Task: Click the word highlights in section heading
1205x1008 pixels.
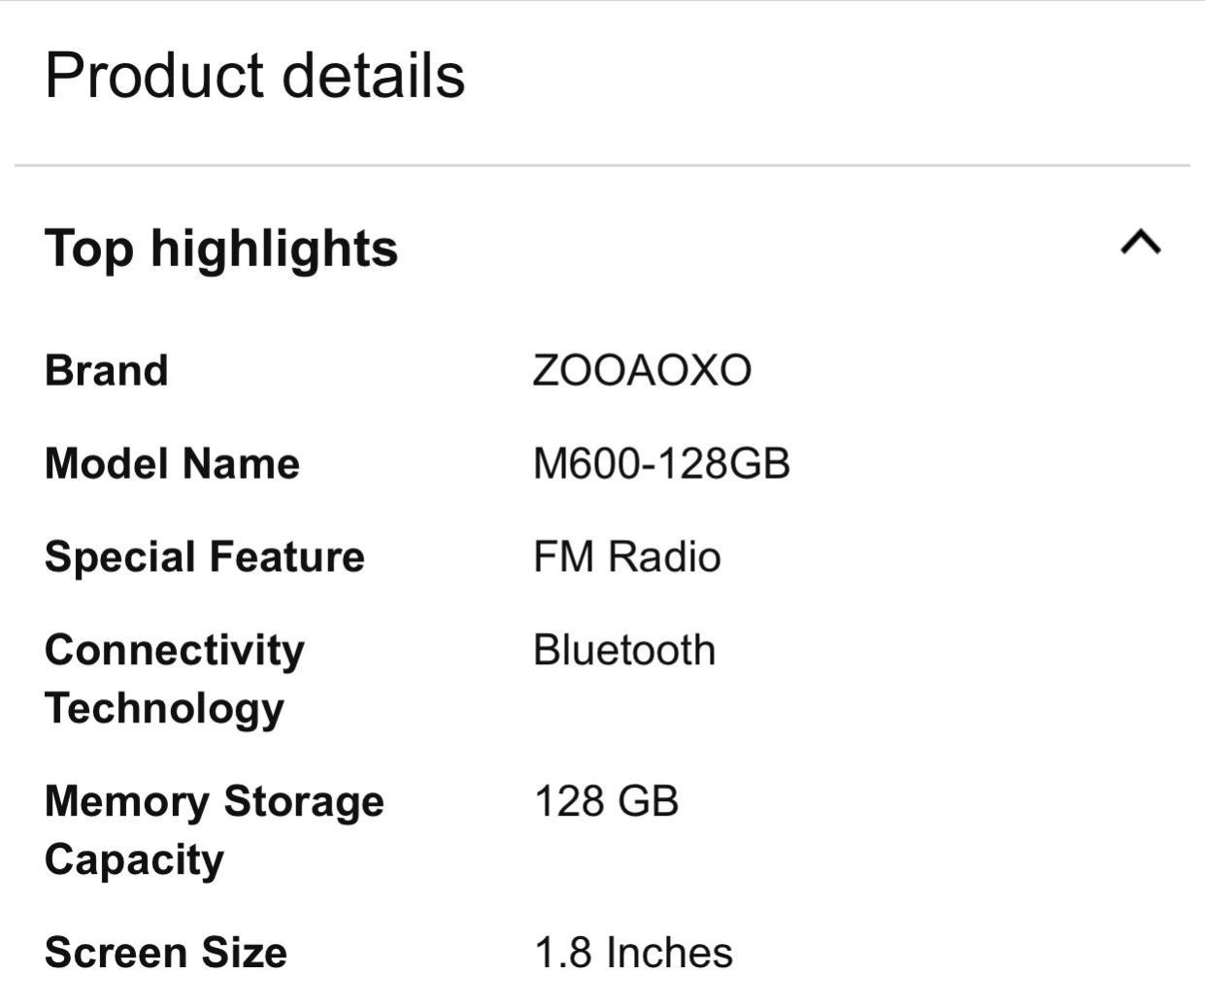Action: point(274,250)
